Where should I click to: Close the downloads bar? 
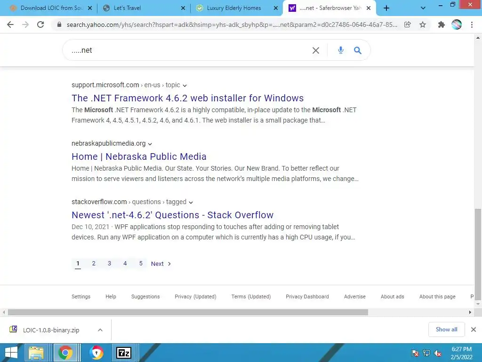[x=474, y=329]
